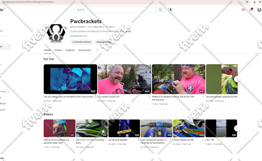
Task: Play bluetooth speaker on jetski thumbnail
Action: coord(156,128)
